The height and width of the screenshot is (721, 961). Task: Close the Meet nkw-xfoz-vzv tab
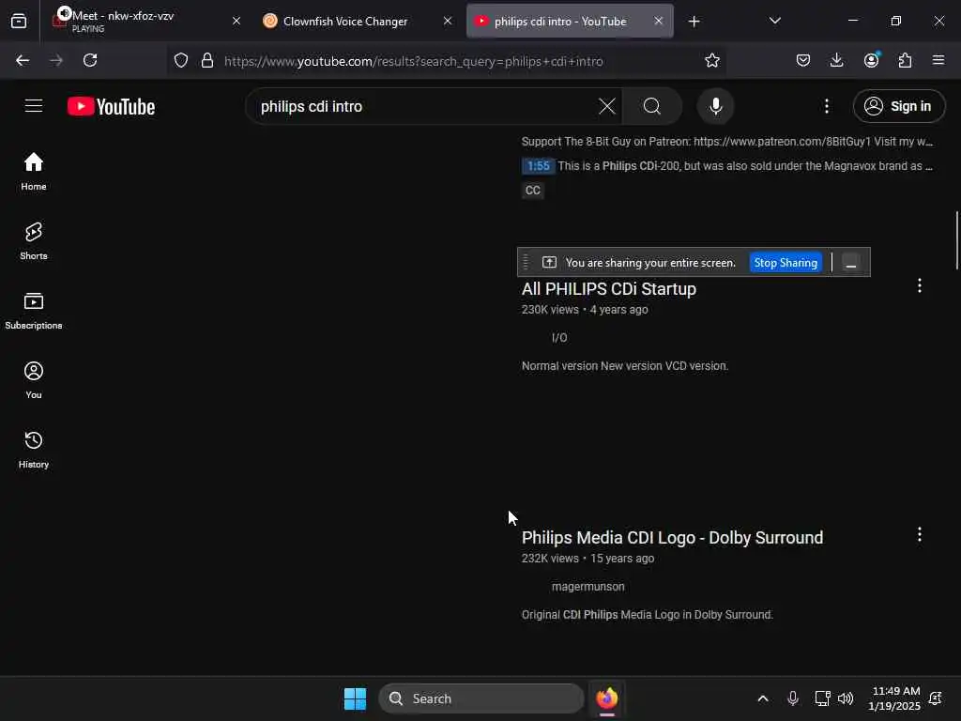236,21
